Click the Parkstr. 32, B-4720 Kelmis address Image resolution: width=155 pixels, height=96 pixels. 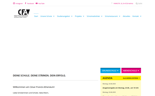click(x=123, y=4)
